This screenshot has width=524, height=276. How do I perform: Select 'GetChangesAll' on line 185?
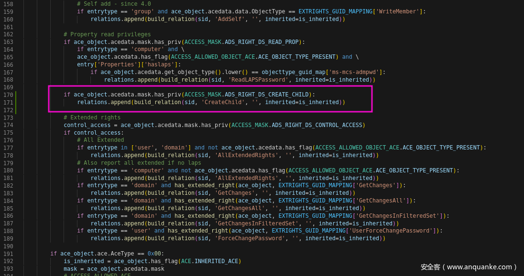237,208
